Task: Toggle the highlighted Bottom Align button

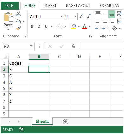Action: tap(112, 14)
